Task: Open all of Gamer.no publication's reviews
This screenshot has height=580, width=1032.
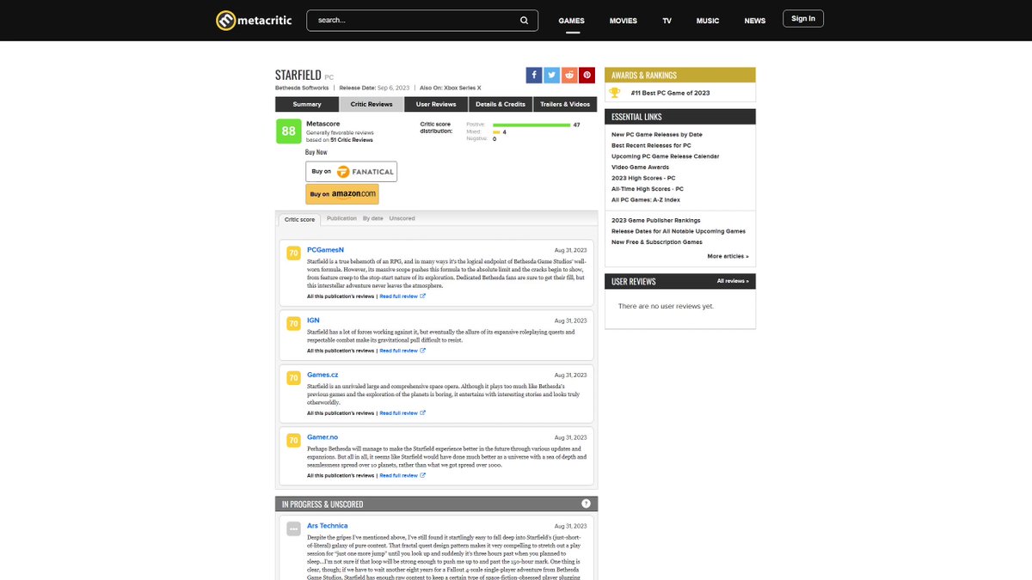Action: coord(341,475)
